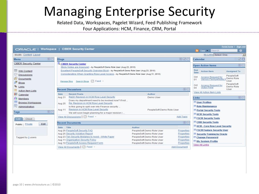Screen dimensions: 259x194
Task: Click the tags text area box
Action: click(31, 131)
